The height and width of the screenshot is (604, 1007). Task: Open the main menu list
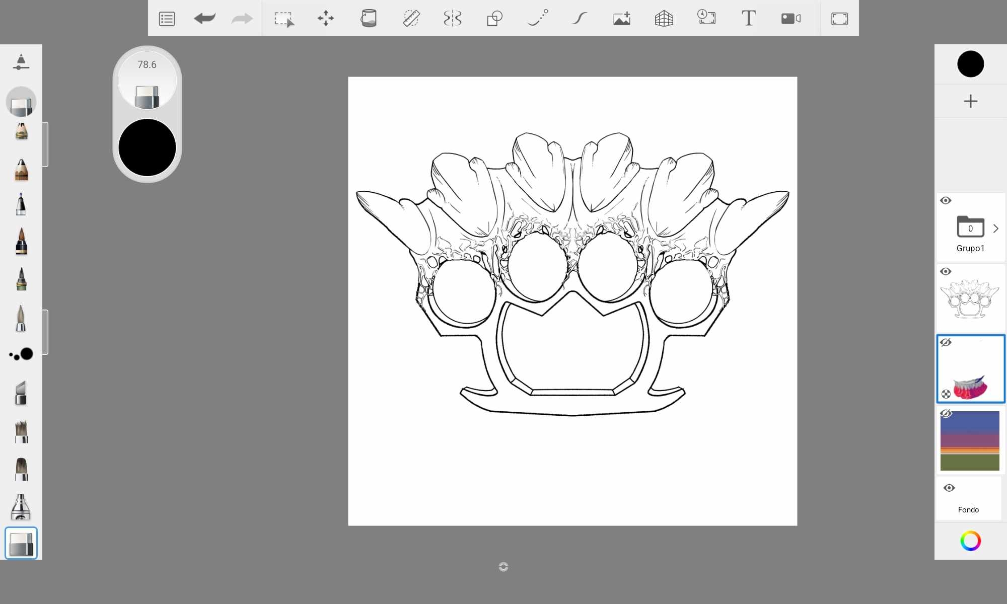coord(167,19)
